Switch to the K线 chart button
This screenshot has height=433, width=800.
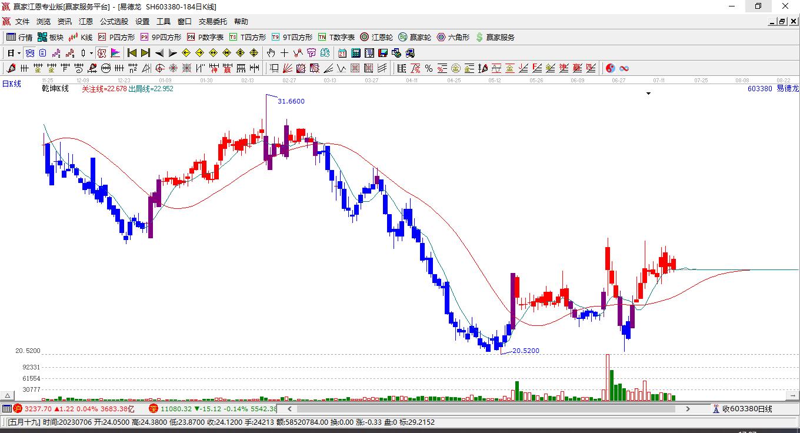point(81,37)
